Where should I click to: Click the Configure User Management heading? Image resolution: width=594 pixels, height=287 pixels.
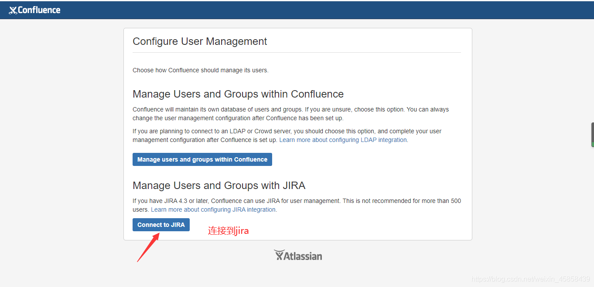coord(200,41)
